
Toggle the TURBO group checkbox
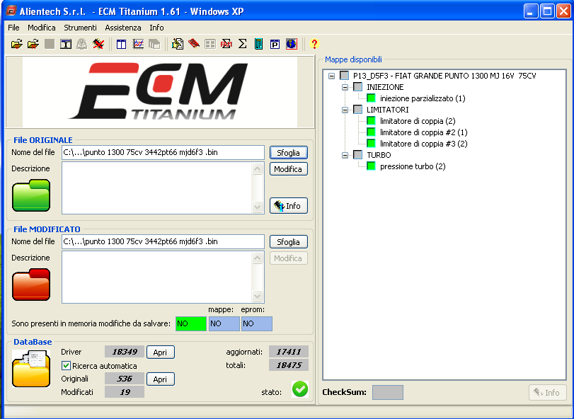coord(358,155)
